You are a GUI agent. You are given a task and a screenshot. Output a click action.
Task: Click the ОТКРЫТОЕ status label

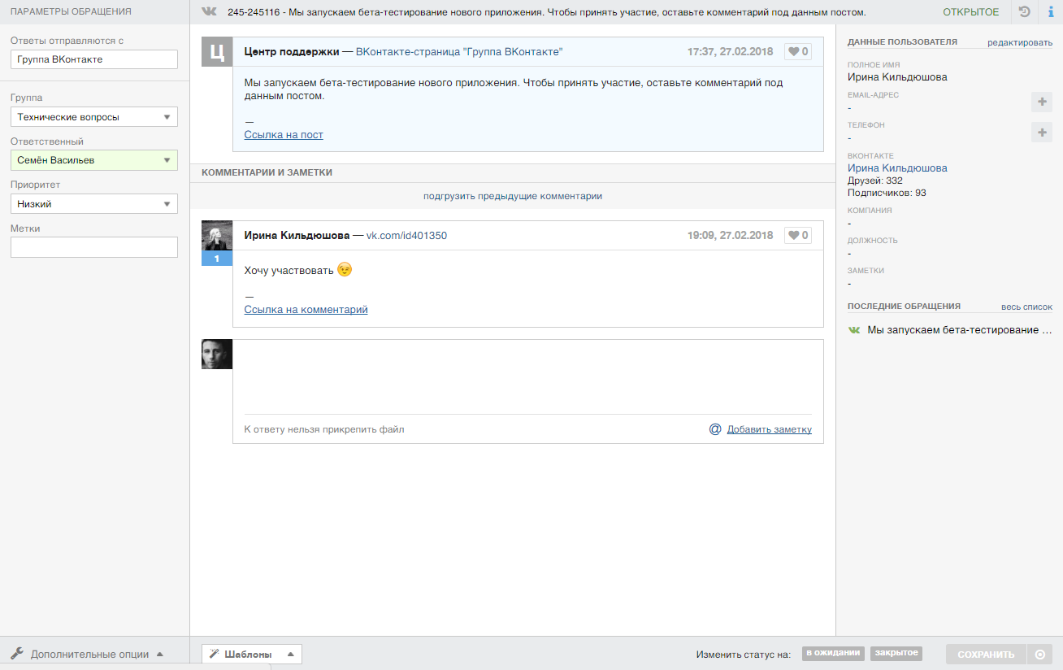[971, 12]
